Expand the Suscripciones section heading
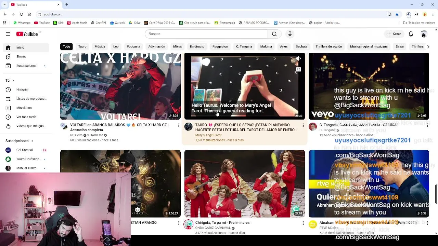Viewport: 438px width, 246px height. tap(19, 141)
